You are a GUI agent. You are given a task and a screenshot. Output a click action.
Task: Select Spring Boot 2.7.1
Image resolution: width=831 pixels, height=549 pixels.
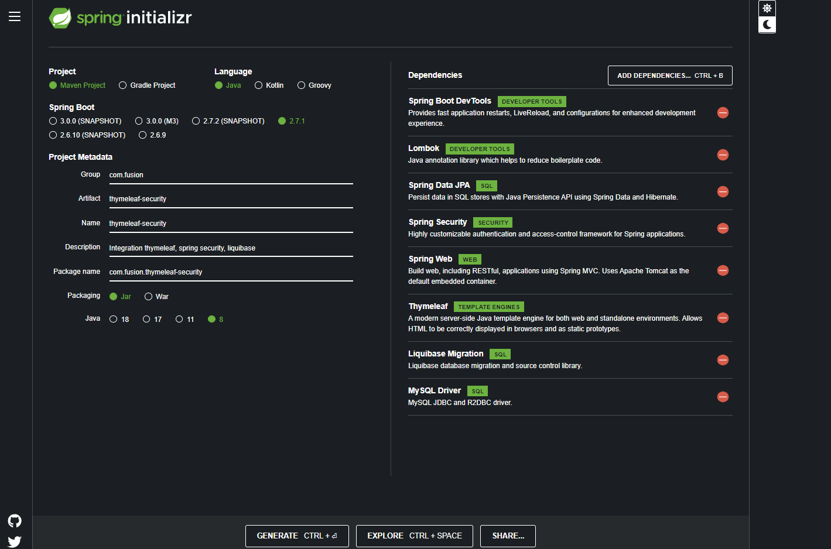292,121
